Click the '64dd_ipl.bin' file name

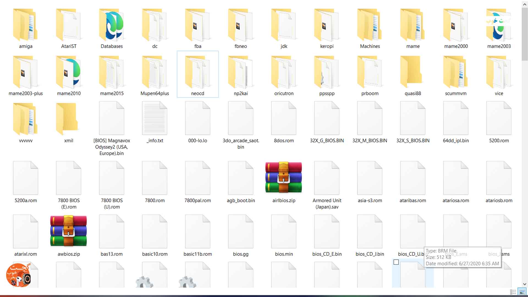(x=456, y=141)
